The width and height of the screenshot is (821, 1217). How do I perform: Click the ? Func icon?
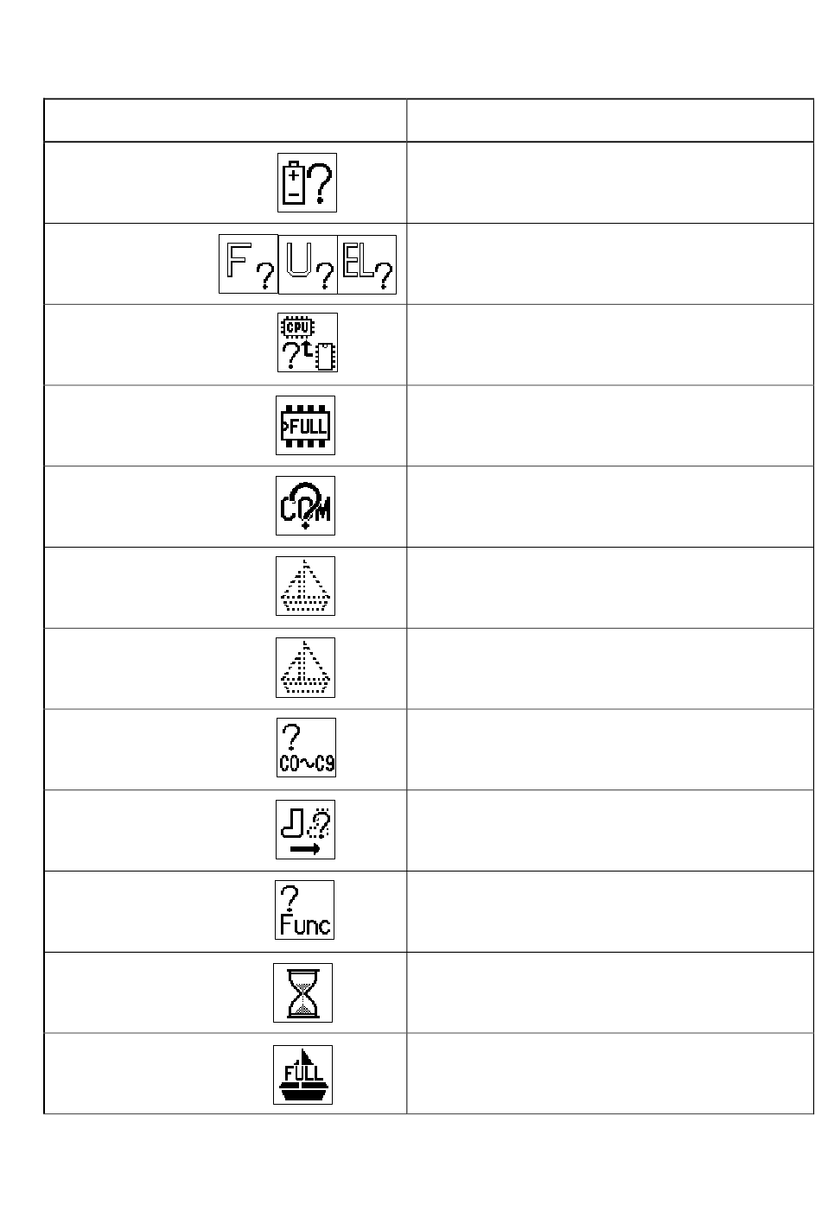coord(304,910)
